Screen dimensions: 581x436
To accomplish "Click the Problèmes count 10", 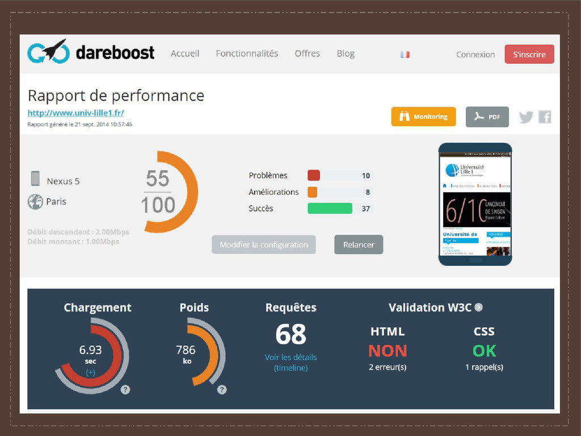I will click(366, 175).
